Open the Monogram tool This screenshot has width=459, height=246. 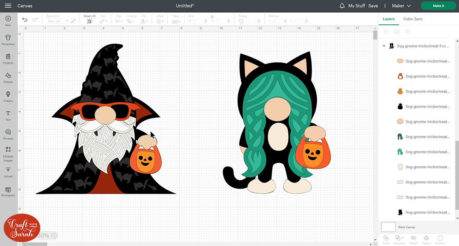tap(8, 191)
